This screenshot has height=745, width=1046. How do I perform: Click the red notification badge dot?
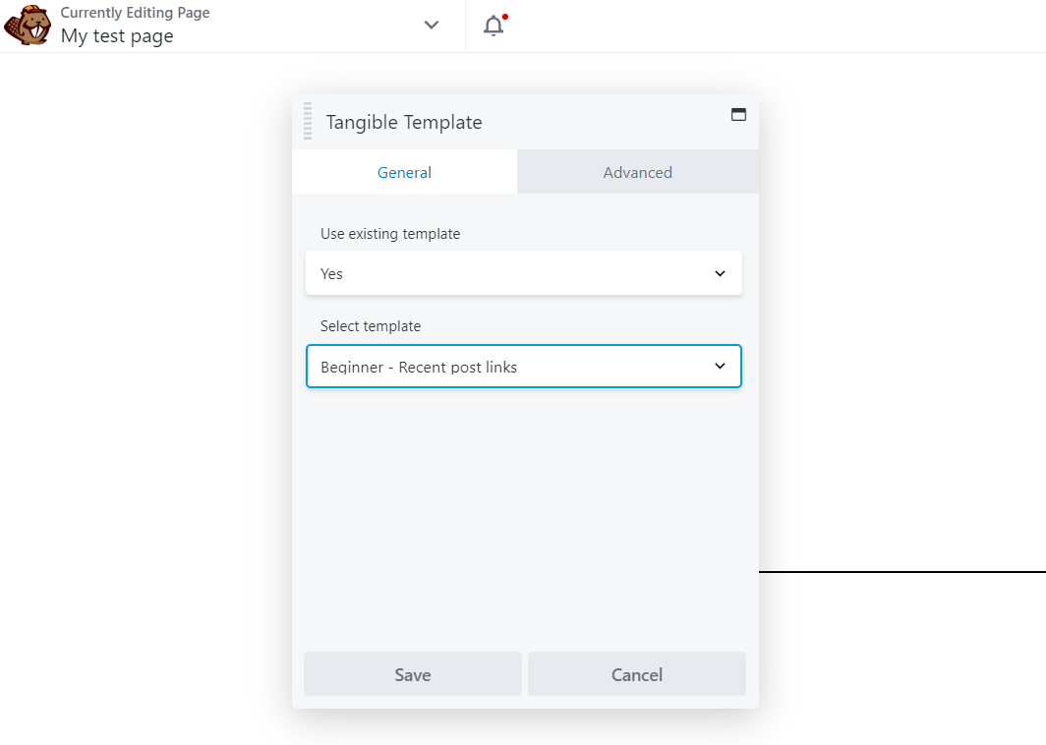pyautogui.click(x=505, y=17)
